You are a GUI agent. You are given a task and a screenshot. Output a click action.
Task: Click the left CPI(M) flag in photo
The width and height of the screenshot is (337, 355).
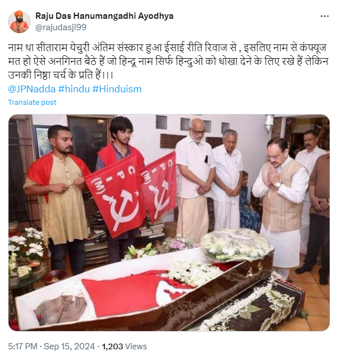[x=116, y=195]
